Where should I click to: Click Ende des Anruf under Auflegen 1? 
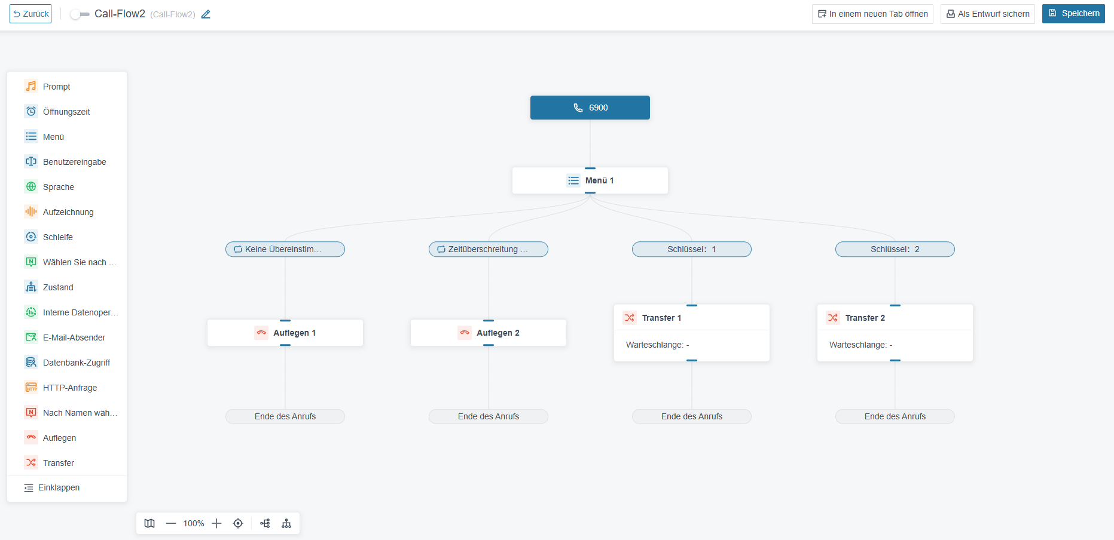[x=285, y=416]
